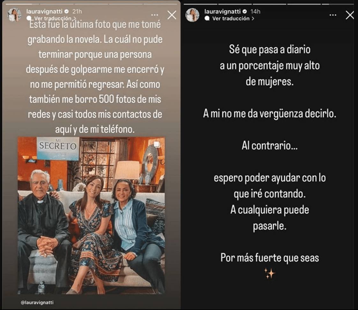Image resolution: width=358 pixels, height=310 pixels.
Task: Expand Ver traducción on left story
Action: [55, 18]
